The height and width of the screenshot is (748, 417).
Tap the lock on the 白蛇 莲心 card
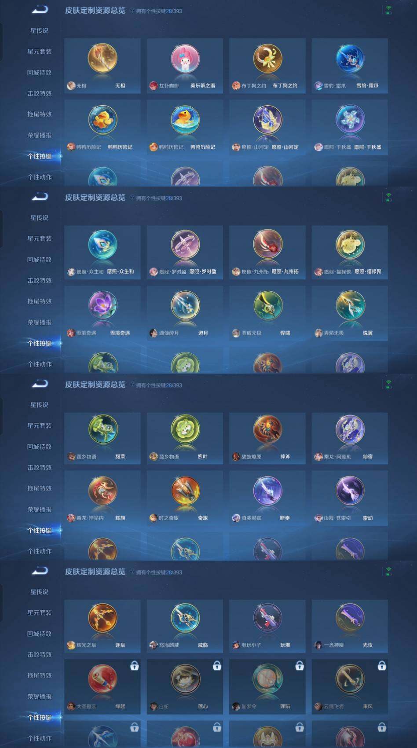tap(217, 666)
